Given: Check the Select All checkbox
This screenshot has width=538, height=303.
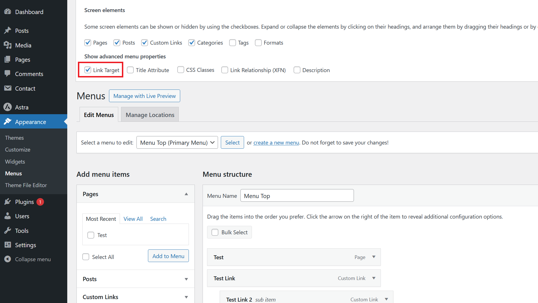Looking at the screenshot, I should [x=86, y=257].
